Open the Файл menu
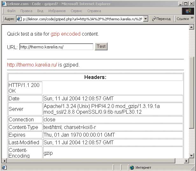The image size is (196, 171). 11,11
